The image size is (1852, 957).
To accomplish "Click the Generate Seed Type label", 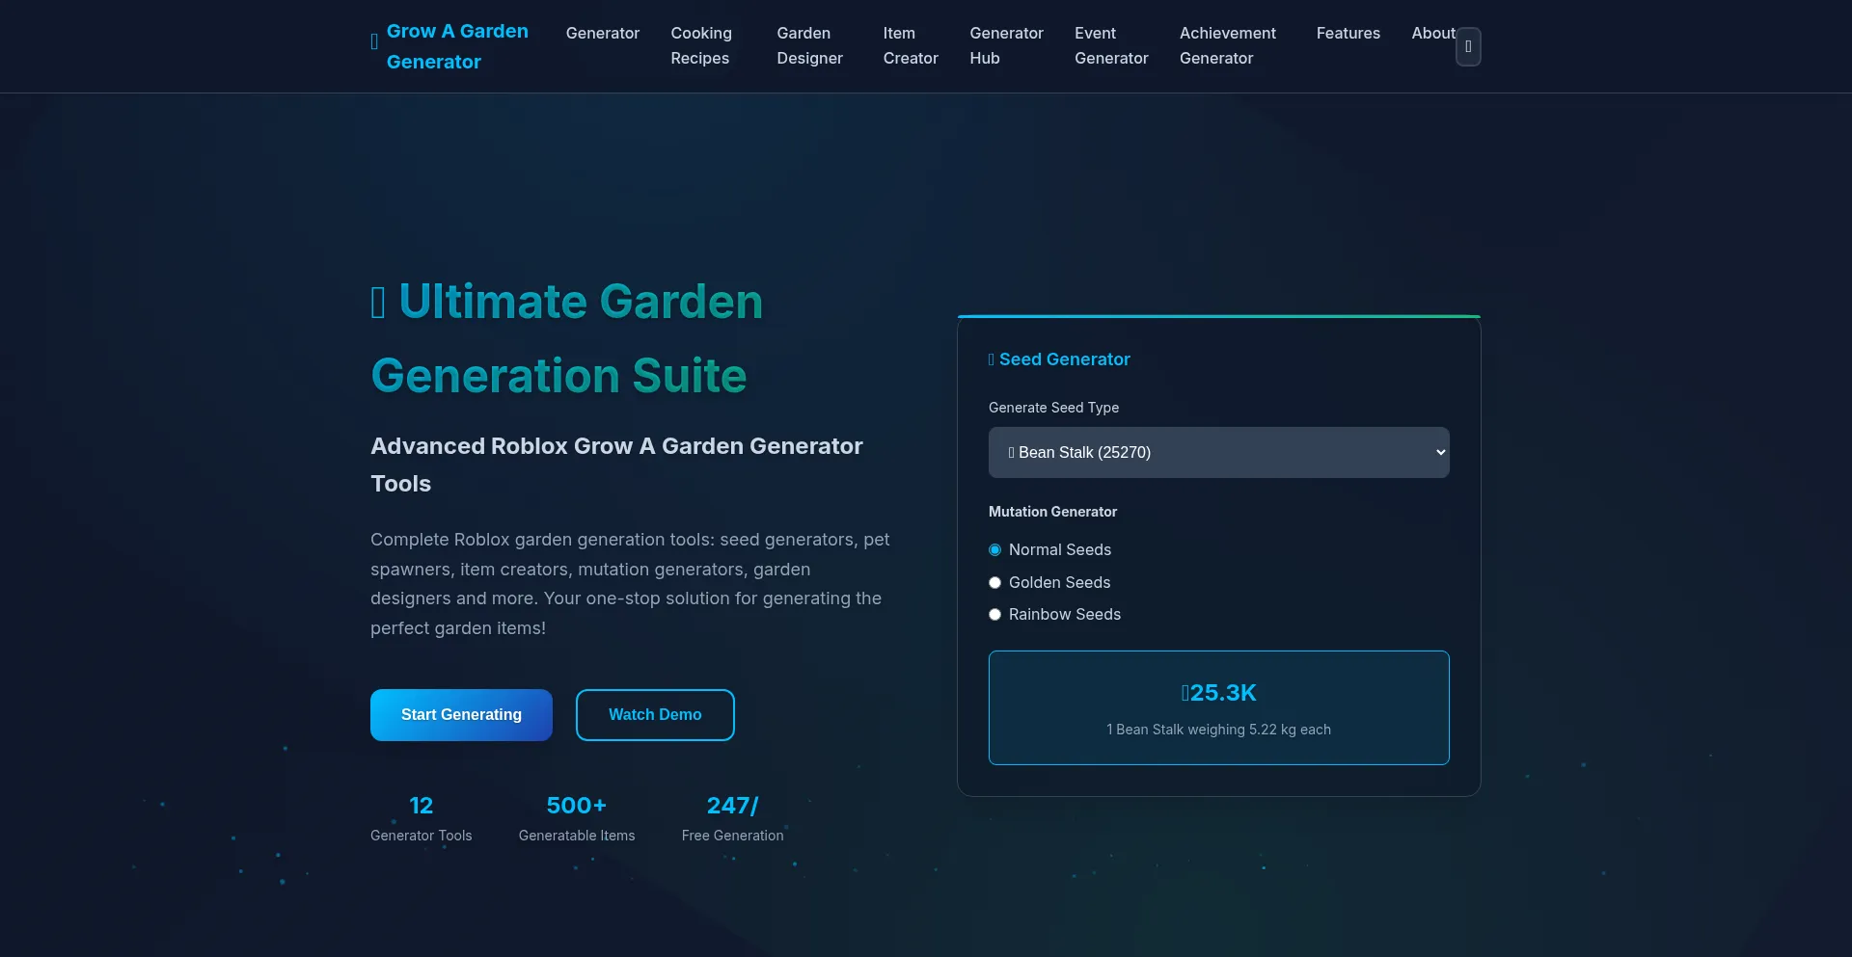I will [x=1053, y=408].
